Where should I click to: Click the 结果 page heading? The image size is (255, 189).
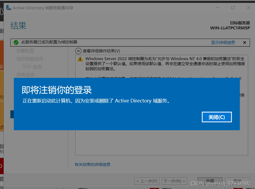pyautogui.click(x=18, y=26)
